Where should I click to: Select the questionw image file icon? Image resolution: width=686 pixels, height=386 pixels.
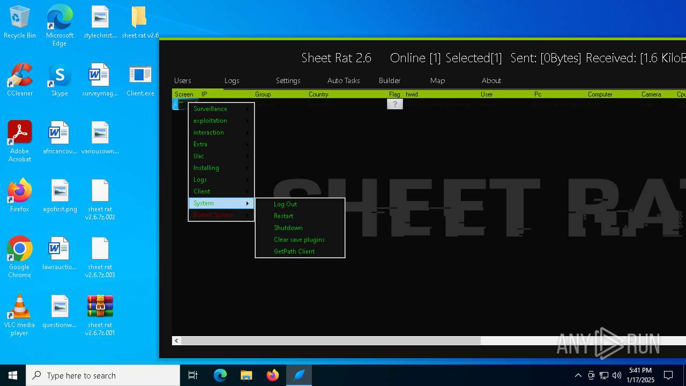(59, 312)
